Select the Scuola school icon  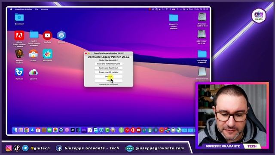pyautogui.click(x=34, y=53)
